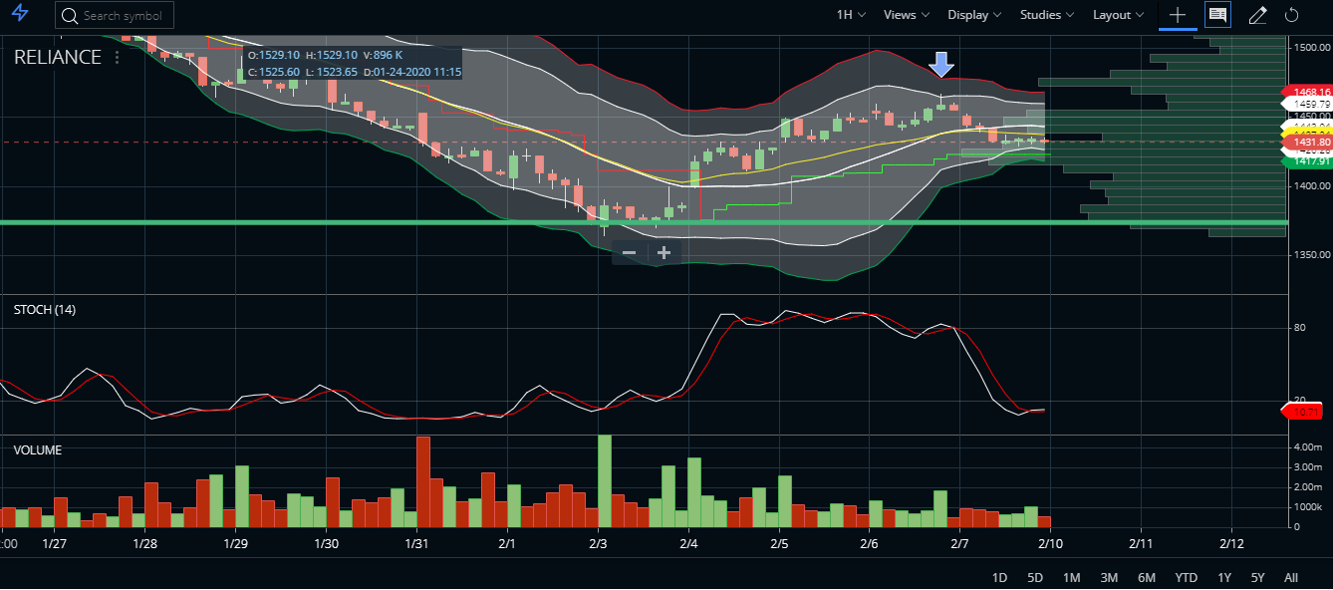Click the VOLUME panel label
Image resolution: width=1333 pixels, height=590 pixels.
pos(37,450)
